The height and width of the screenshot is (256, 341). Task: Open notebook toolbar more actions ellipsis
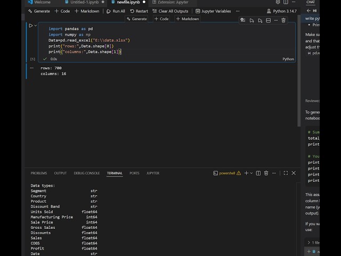click(x=238, y=11)
